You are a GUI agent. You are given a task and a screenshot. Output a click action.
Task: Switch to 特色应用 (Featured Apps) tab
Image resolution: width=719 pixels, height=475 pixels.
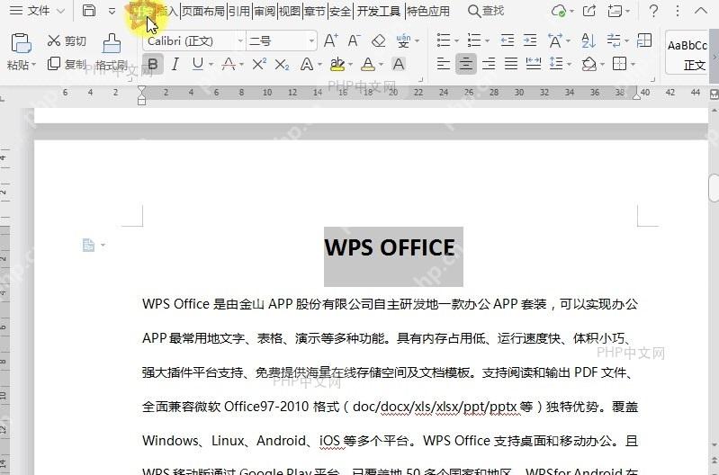coord(428,11)
